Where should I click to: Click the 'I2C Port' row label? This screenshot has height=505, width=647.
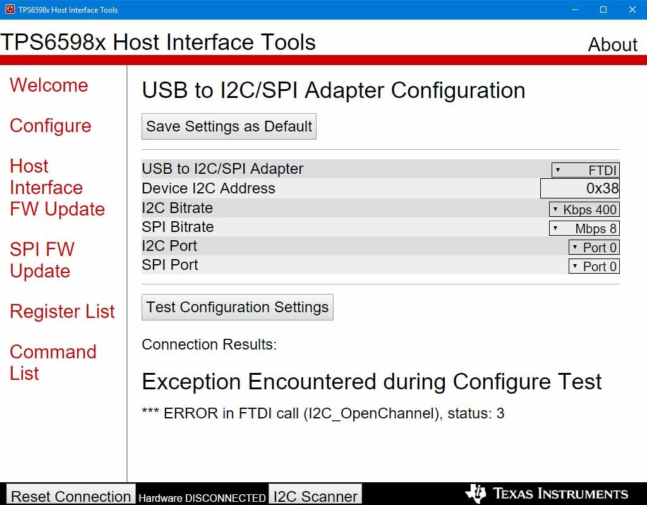point(169,246)
